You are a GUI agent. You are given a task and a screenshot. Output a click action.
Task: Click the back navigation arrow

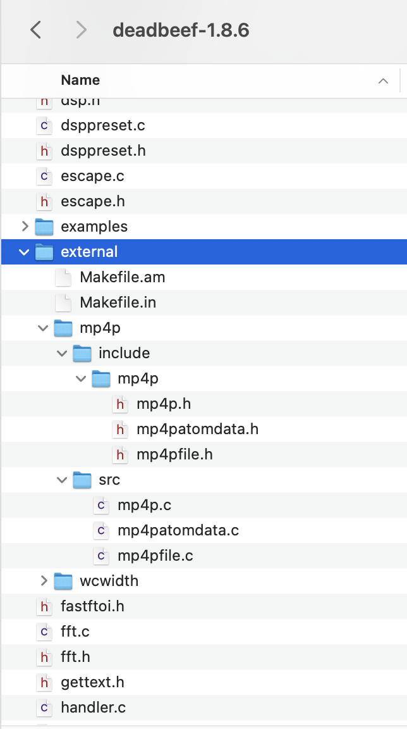click(x=35, y=31)
